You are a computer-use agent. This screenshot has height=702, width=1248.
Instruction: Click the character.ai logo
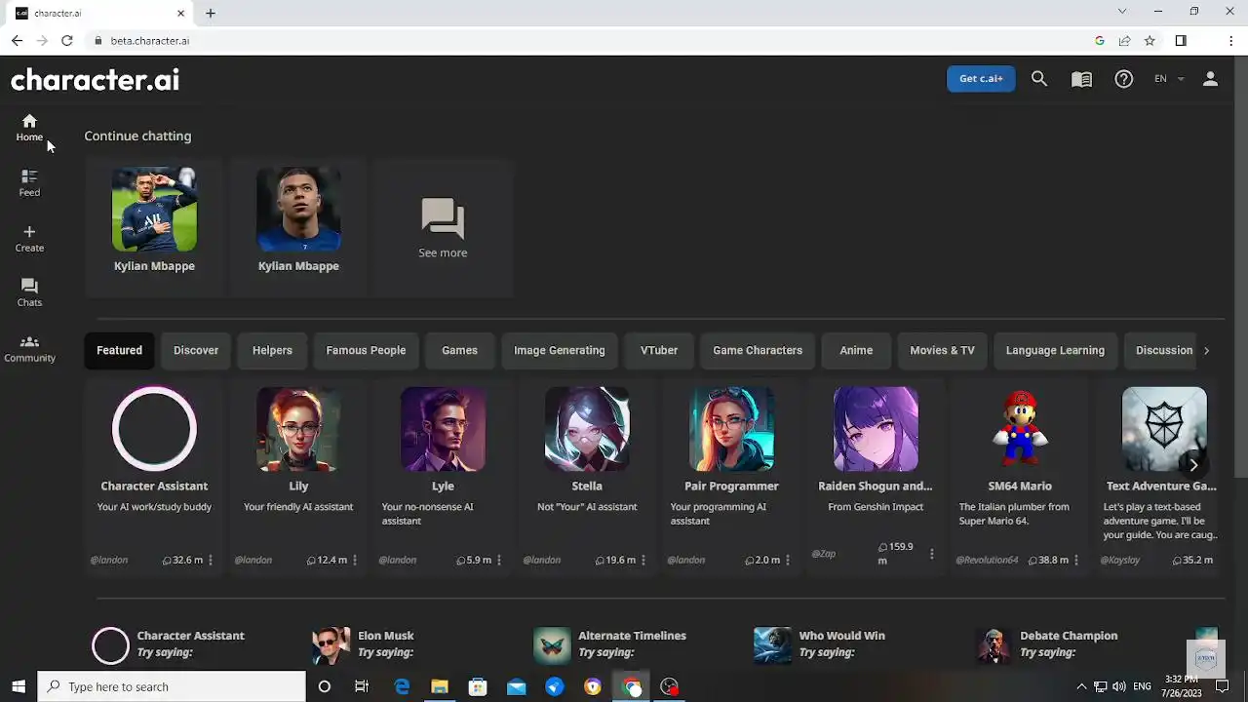(95, 79)
